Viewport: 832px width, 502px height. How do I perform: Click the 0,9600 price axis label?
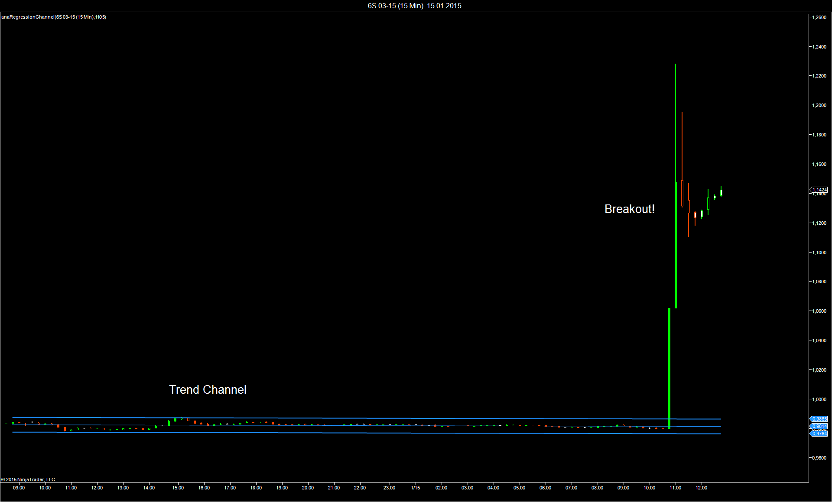819,458
